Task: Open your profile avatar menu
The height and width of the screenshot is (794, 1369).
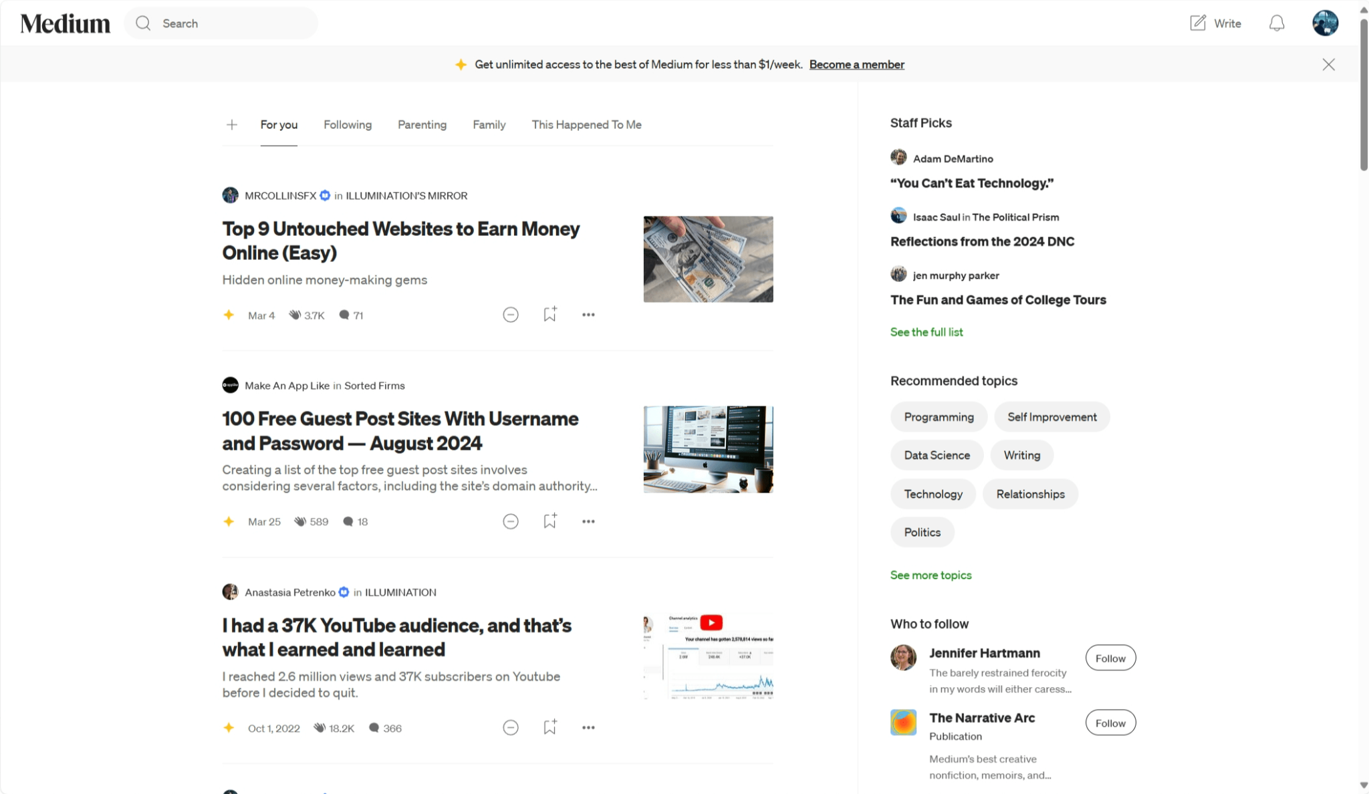Action: coord(1325,23)
